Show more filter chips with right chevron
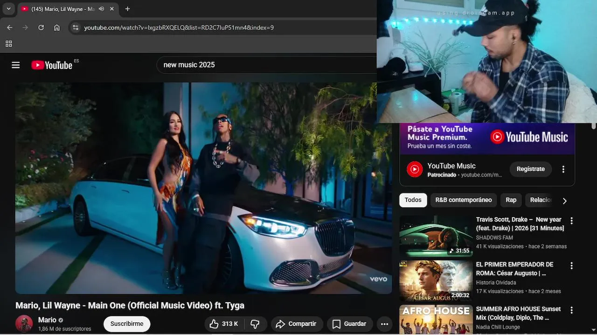The height and width of the screenshot is (335, 597). point(564,201)
